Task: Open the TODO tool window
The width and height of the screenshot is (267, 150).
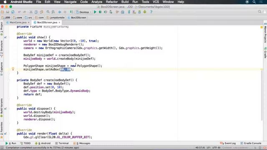Action: tap(25, 143)
